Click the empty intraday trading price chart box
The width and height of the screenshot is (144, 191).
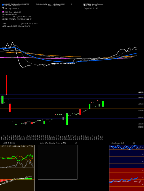pos(58,162)
